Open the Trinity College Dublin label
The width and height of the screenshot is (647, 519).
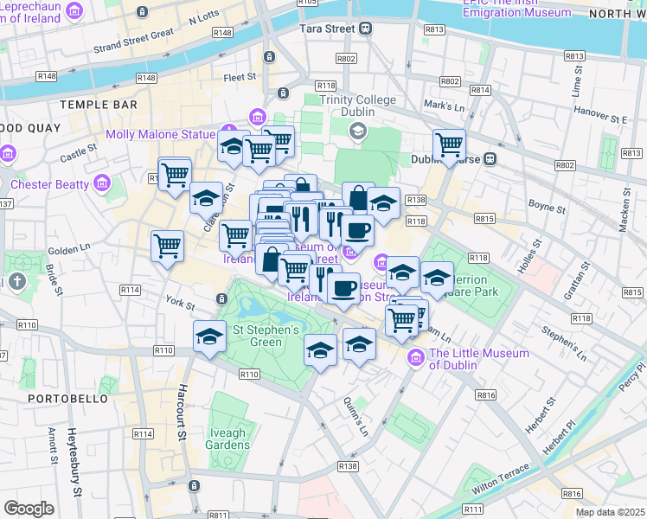point(358,106)
